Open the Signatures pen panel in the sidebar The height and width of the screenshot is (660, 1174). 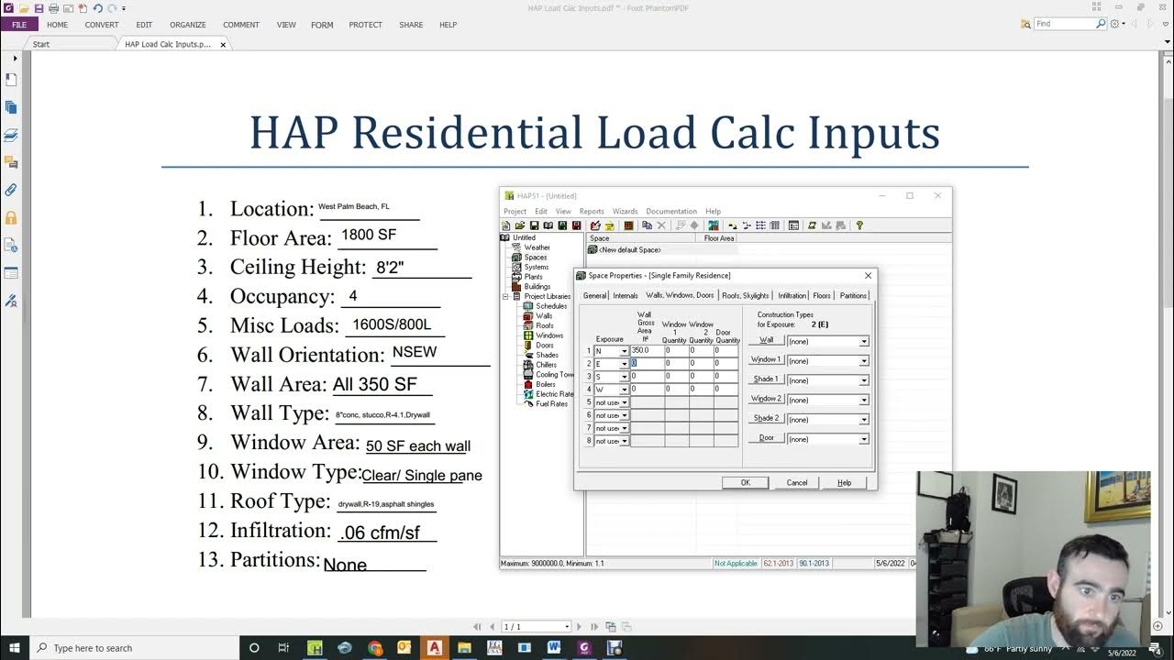click(11, 300)
